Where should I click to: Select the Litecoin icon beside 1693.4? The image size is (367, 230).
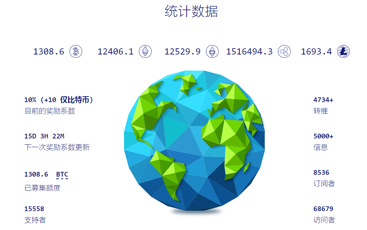coord(343,52)
